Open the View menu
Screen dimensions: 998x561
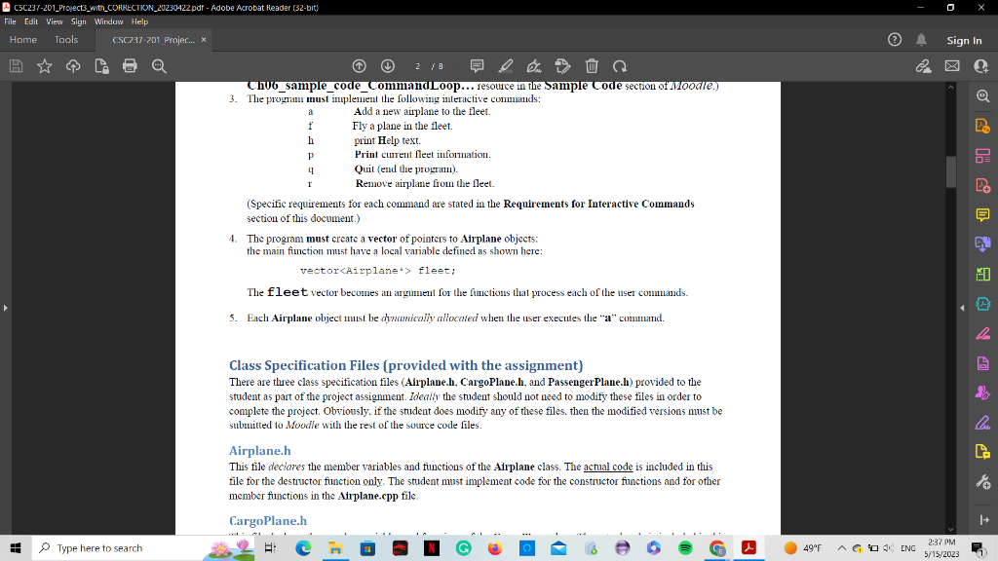coord(55,21)
